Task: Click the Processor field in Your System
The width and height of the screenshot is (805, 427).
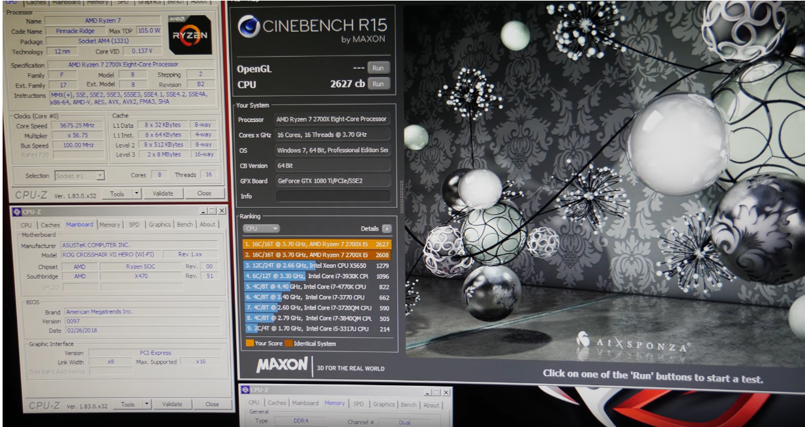Action: click(x=333, y=119)
